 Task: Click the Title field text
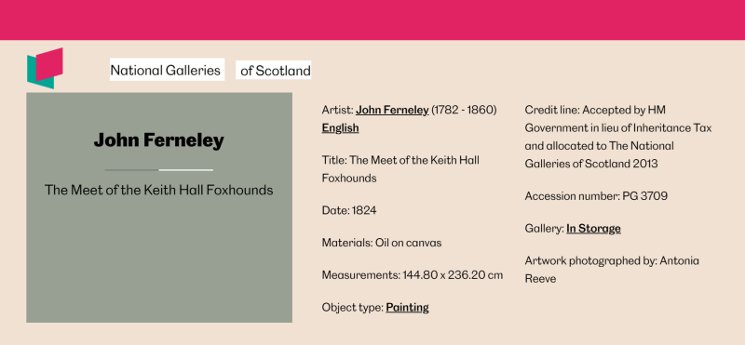[400, 169]
